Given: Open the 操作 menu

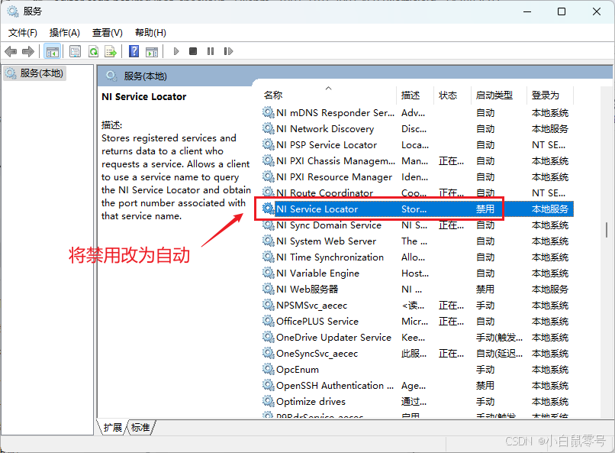Looking at the screenshot, I should (x=65, y=32).
